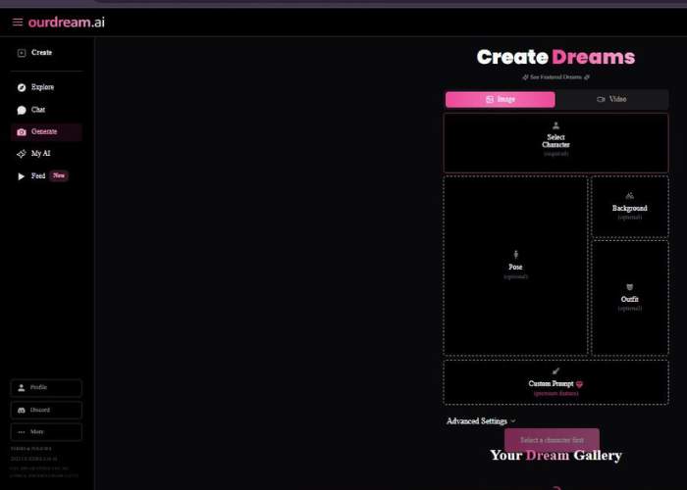Click the Custom Prompt premium box

tap(555, 382)
